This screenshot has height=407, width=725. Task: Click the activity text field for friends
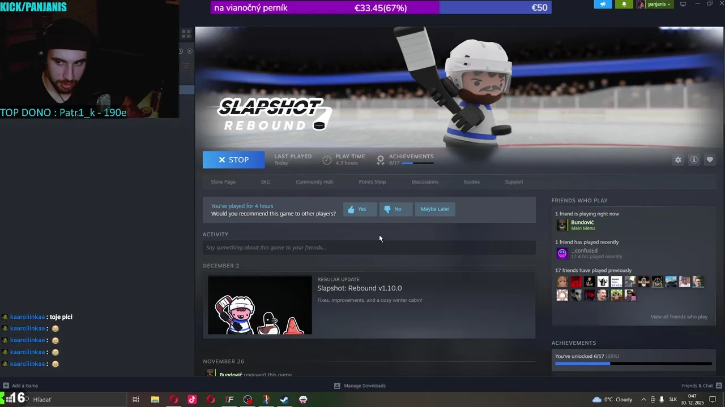tap(369, 248)
